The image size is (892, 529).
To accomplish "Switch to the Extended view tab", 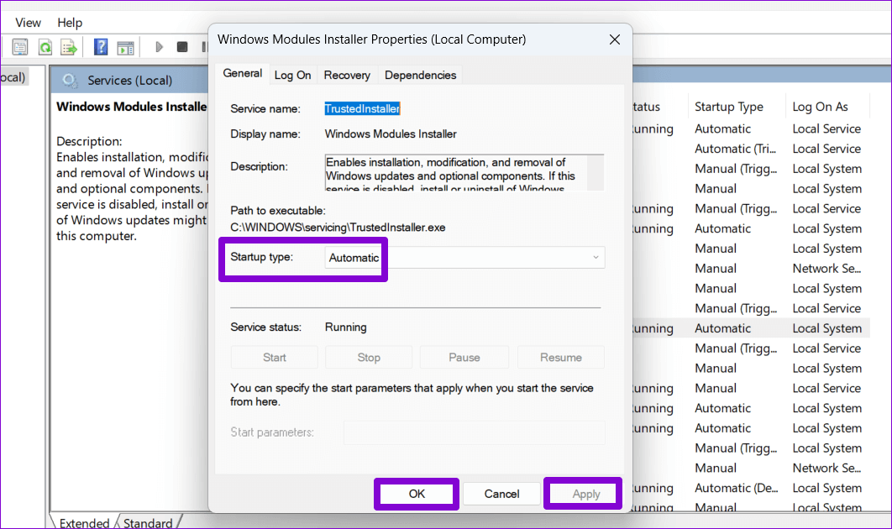I will 84,522.
